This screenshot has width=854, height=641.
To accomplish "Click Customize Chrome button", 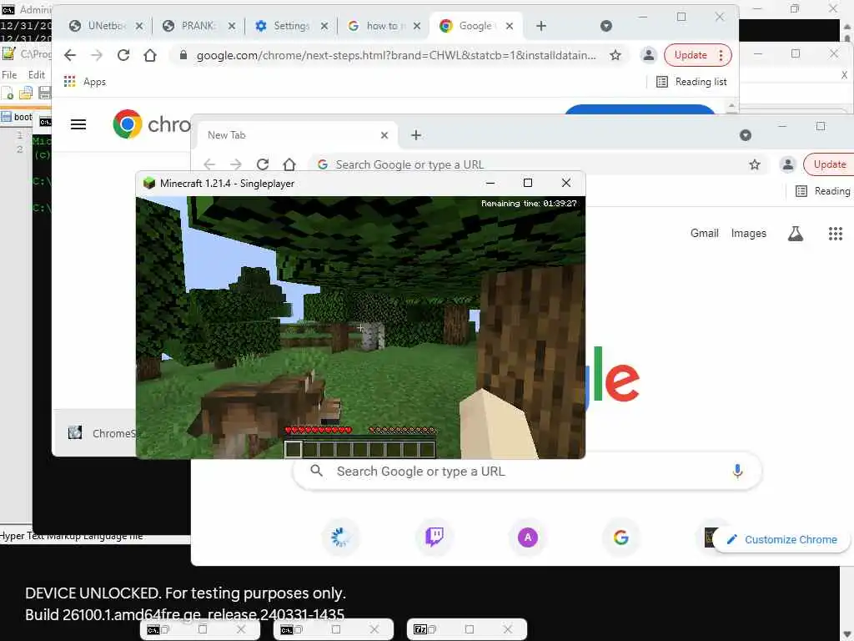I will tap(781, 540).
